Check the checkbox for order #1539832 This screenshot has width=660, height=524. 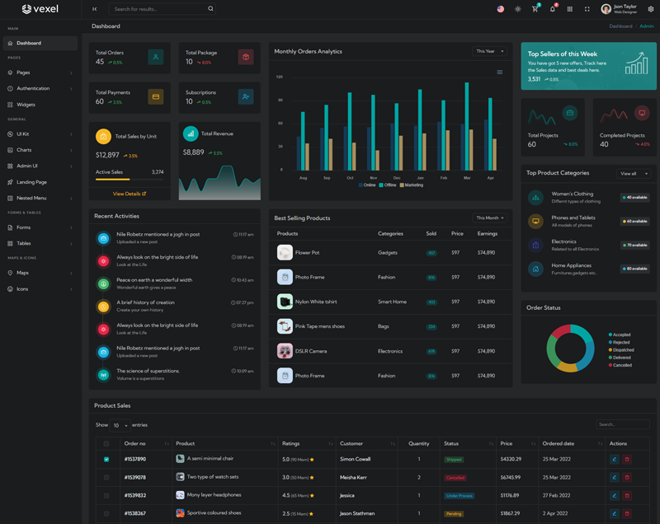click(x=106, y=495)
